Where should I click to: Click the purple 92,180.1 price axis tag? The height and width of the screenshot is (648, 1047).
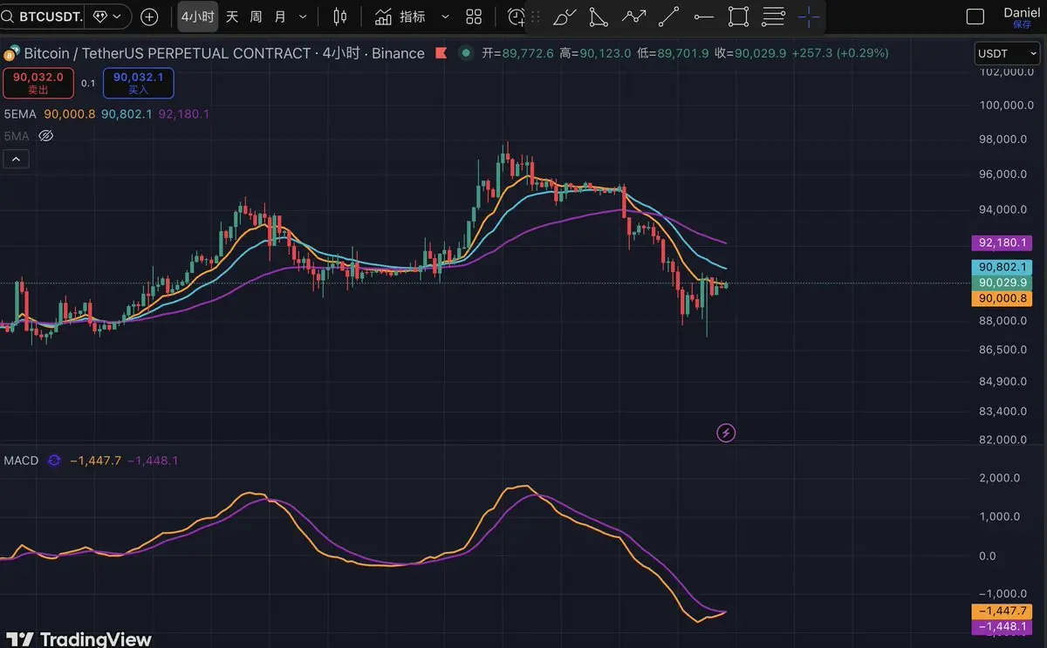tap(1002, 242)
